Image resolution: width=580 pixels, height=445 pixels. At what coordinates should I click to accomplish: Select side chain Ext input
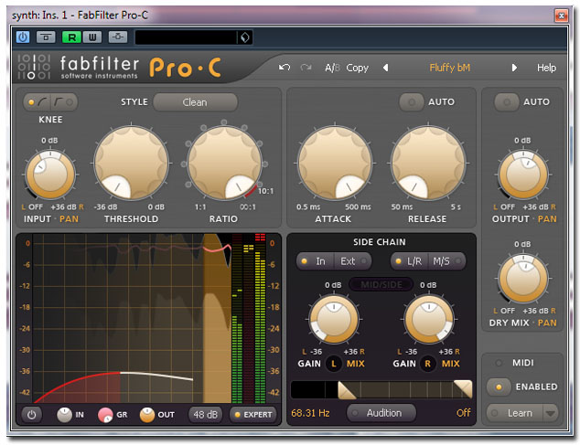[x=352, y=261]
